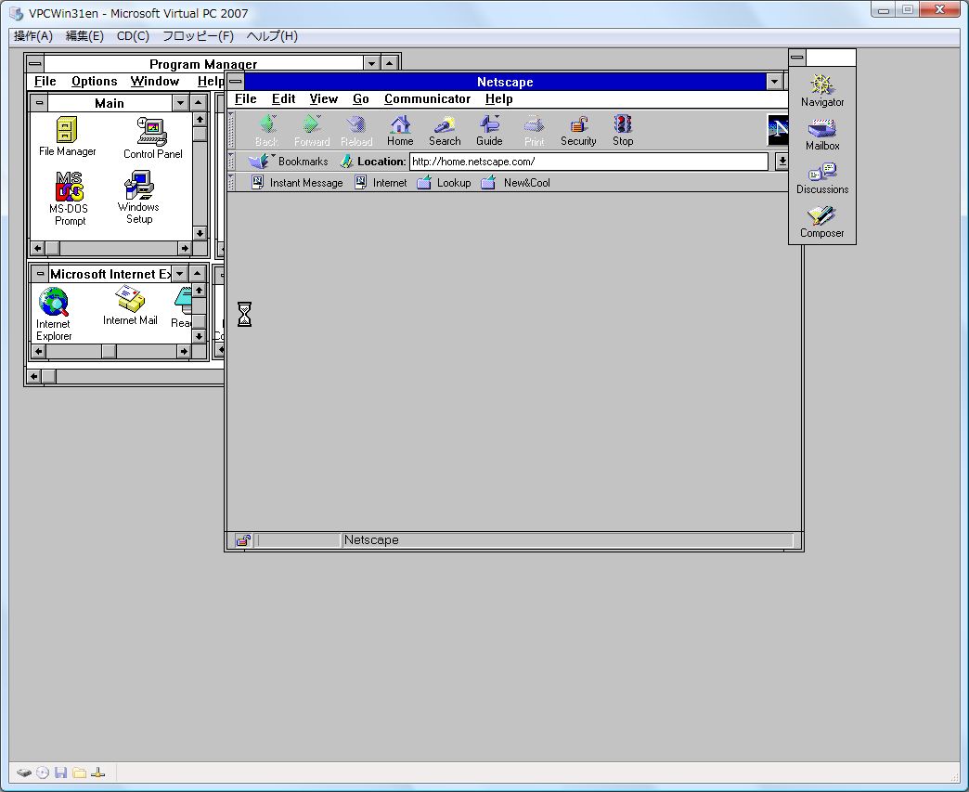Select the Internet Explorer program icon

(54, 314)
